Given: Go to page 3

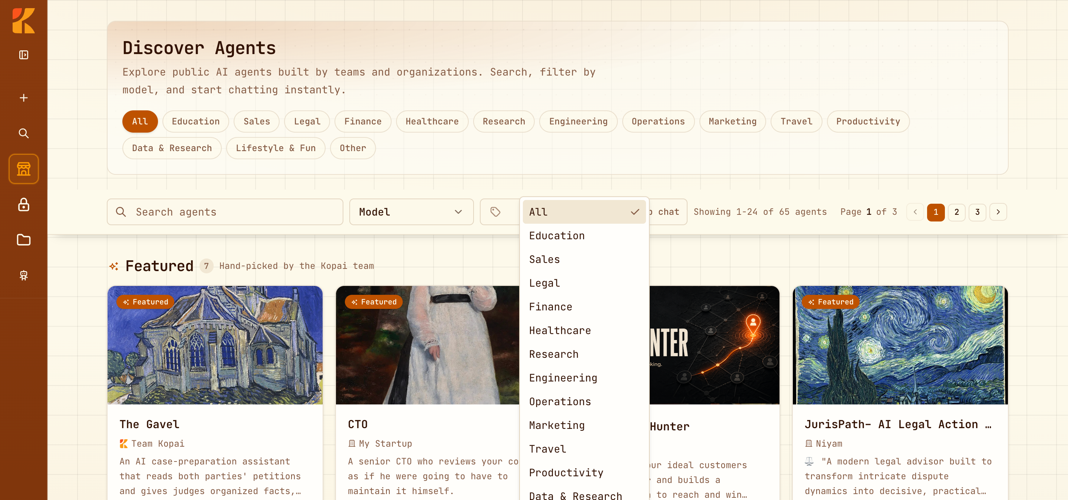Looking at the screenshot, I should coord(977,212).
